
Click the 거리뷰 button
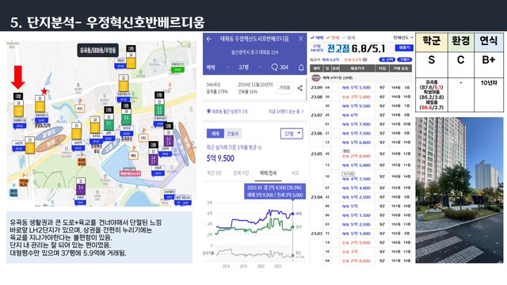[284, 88]
